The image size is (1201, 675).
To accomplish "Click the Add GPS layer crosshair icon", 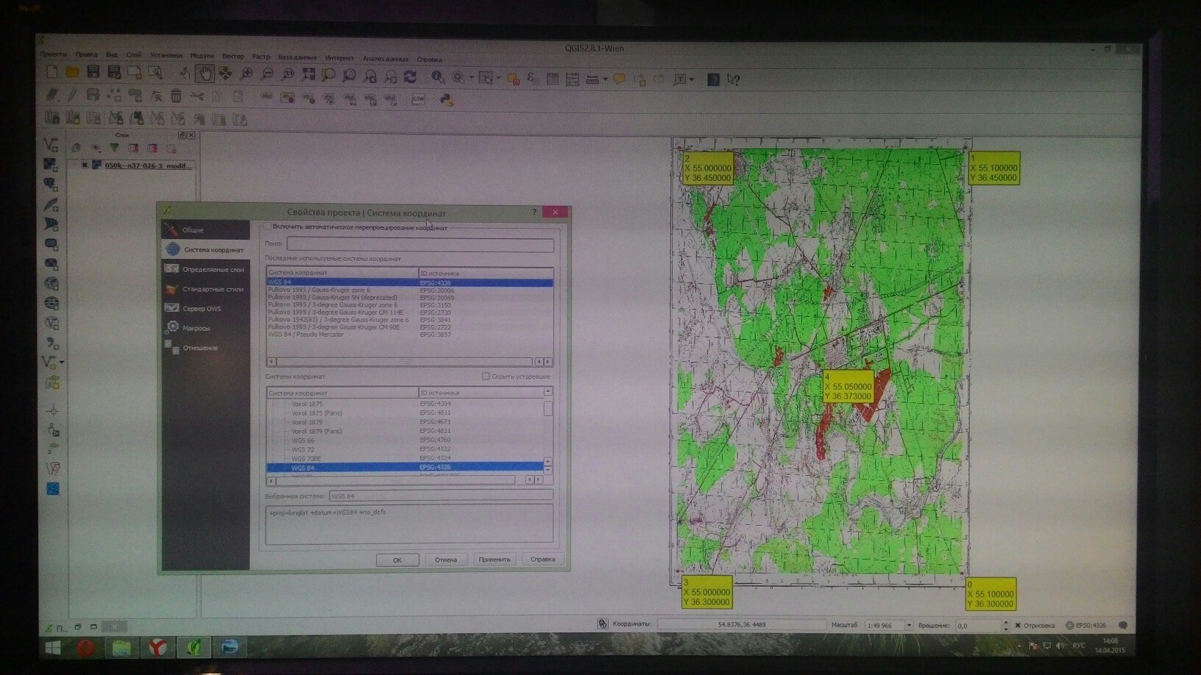I will pyautogui.click(x=52, y=410).
